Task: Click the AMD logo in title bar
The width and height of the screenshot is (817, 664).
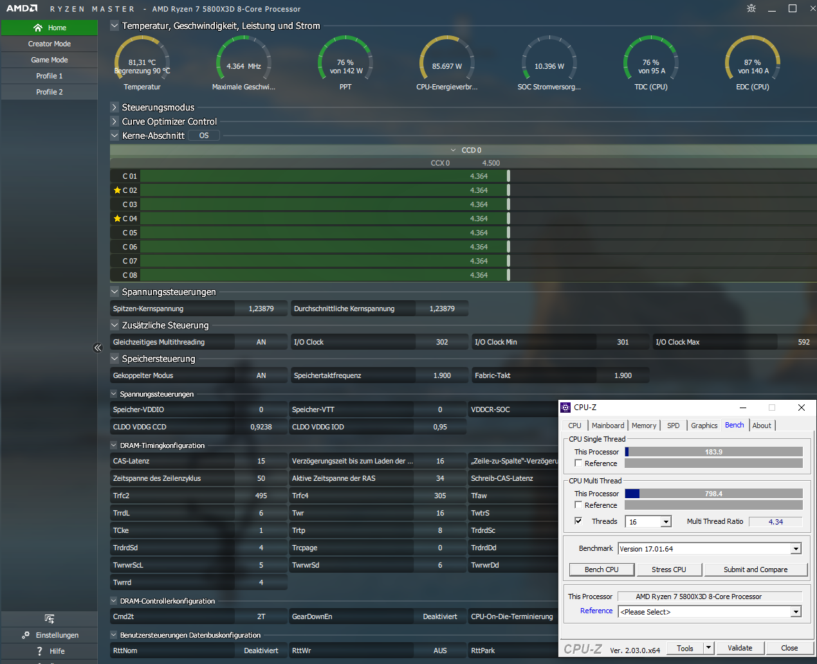Action: (x=22, y=8)
